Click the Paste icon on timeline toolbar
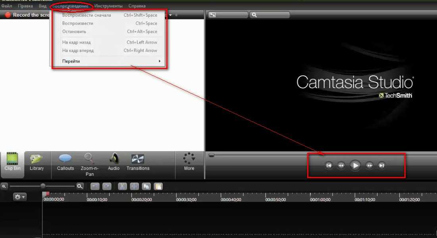Image resolution: width=437 pixels, height=238 pixels. tap(158, 186)
